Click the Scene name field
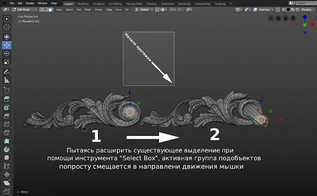 (306, 3)
